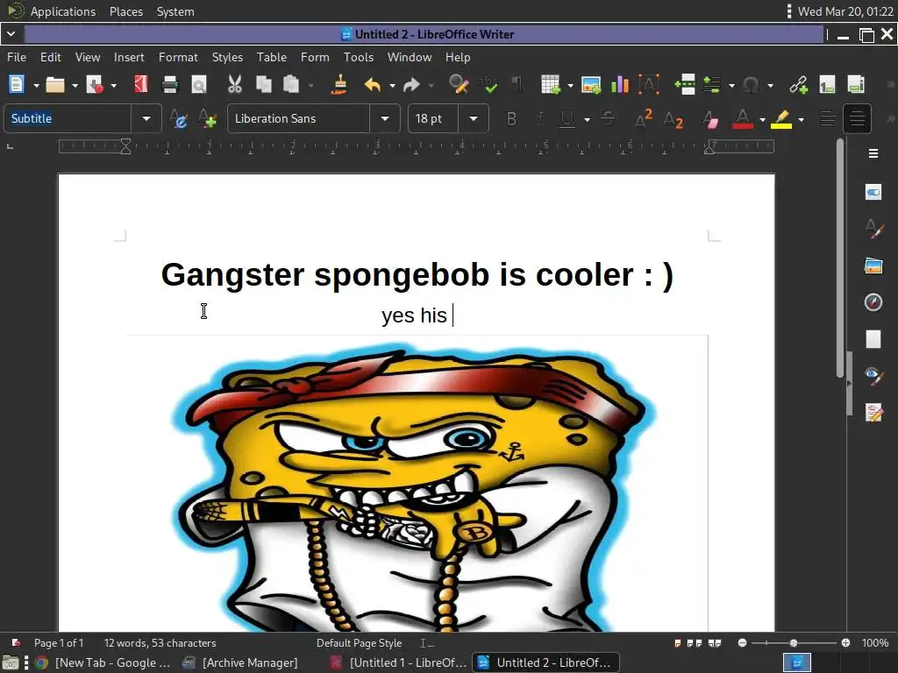Select Align Left paragraph button
The width and height of the screenshot is (898, 673).
point(828,119)
